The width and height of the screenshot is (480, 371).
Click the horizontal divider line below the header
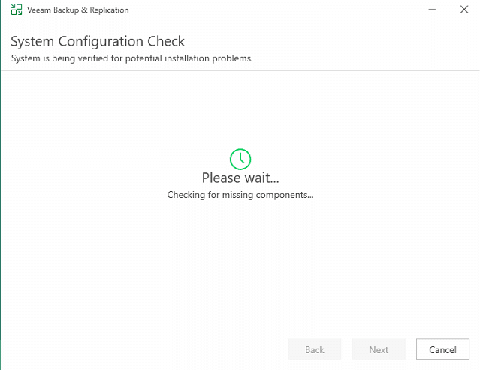tap(240, 70)
